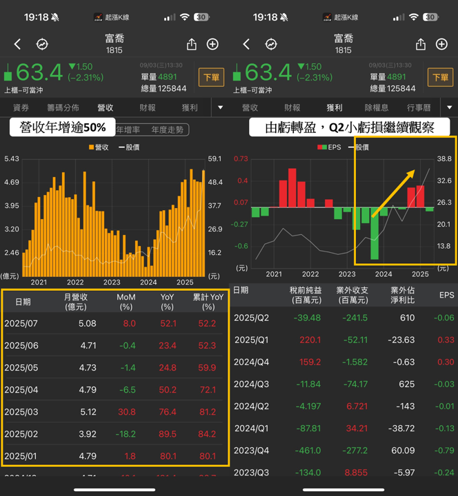458x496 pixels.
Task: Click the 89.5 YoY value
Action: click(x=168, y=434)
